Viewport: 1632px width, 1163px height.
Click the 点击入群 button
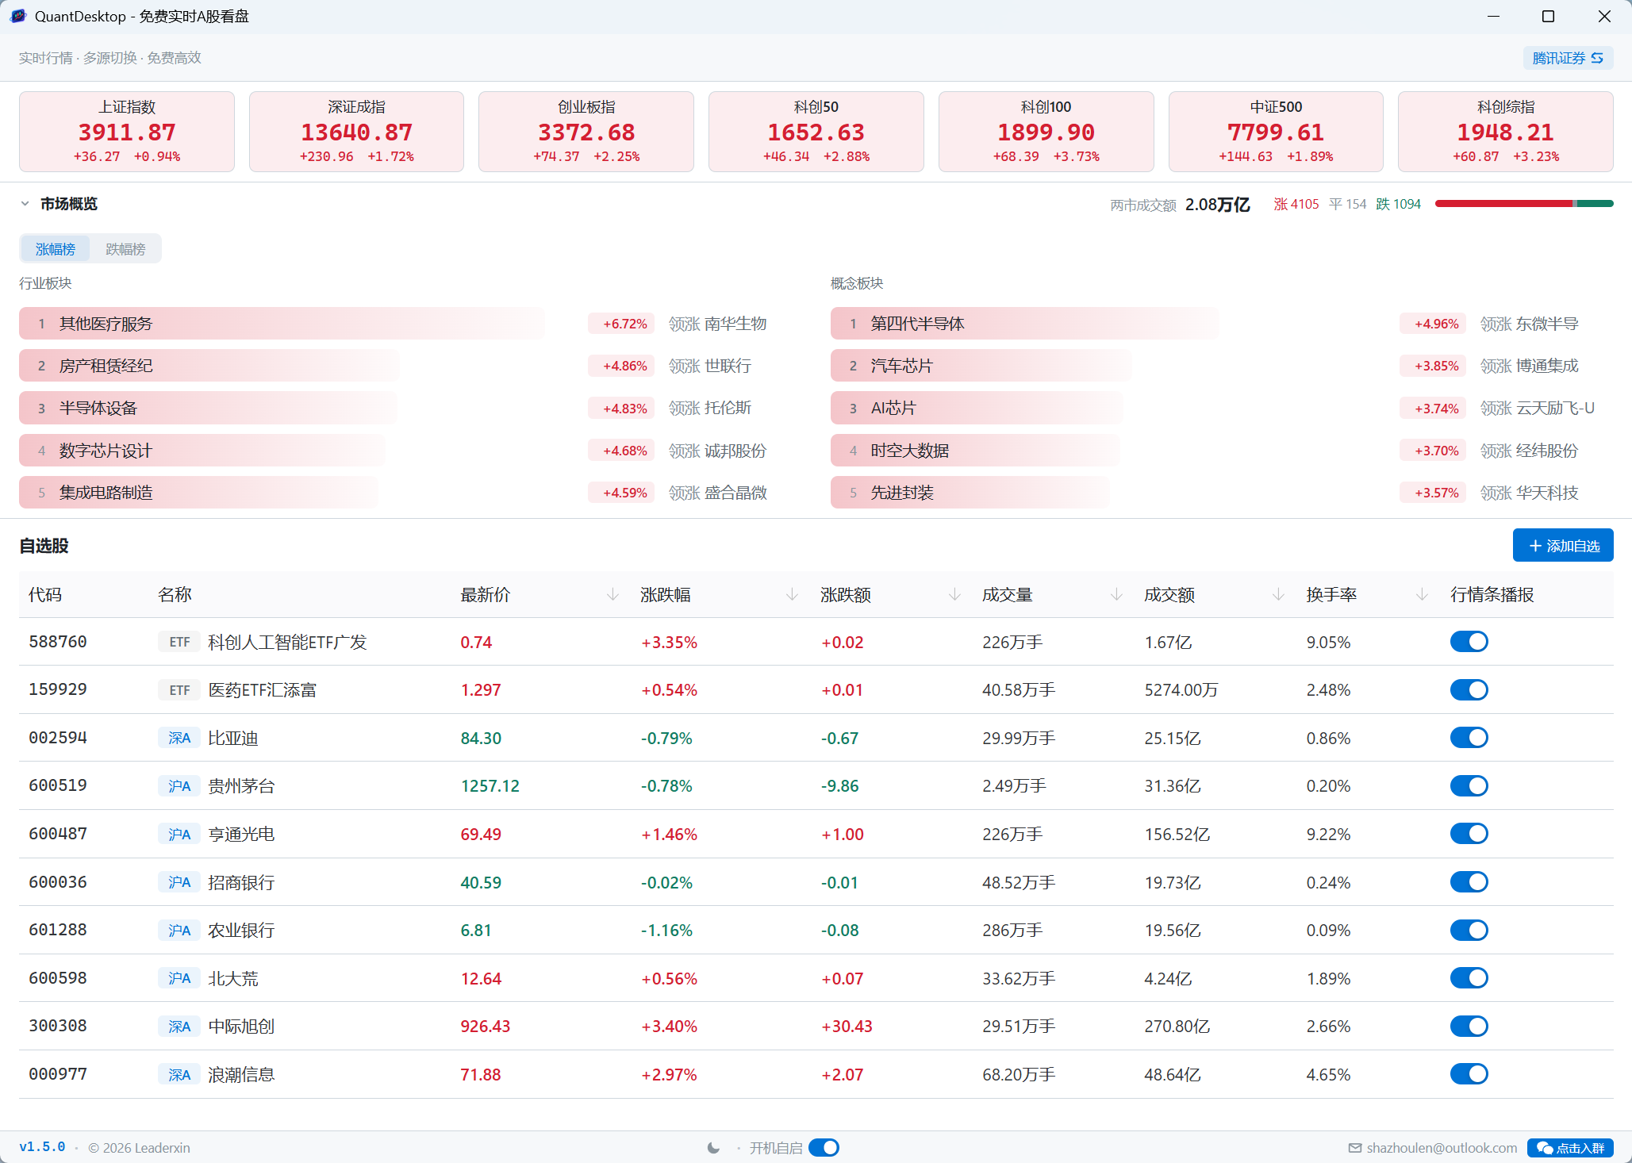[1570, 1148]
